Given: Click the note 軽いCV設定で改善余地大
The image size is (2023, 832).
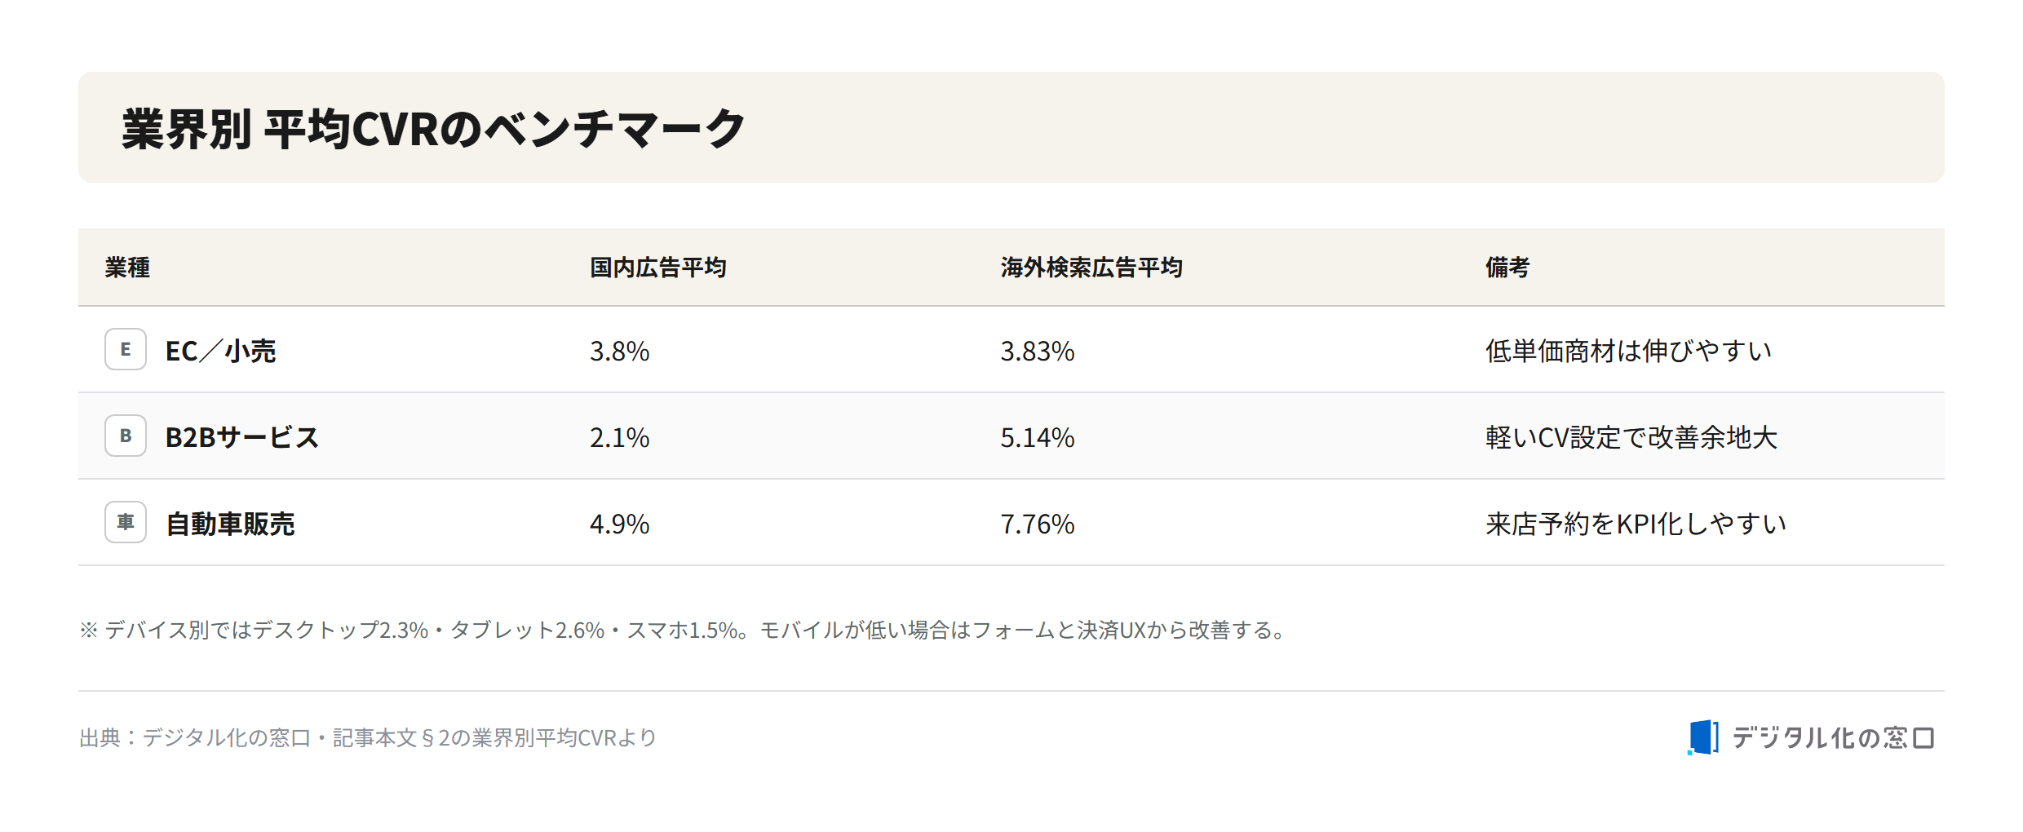Looking at the screenshot, I should pos(1631,437).
